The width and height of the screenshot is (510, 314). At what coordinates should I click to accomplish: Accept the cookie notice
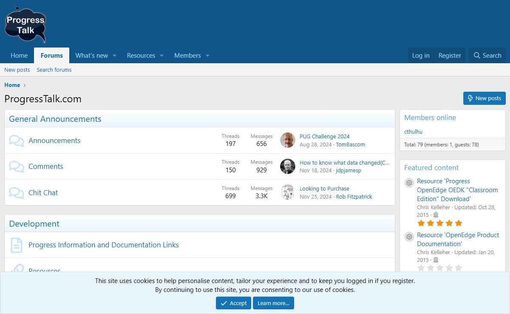(233, 303)
